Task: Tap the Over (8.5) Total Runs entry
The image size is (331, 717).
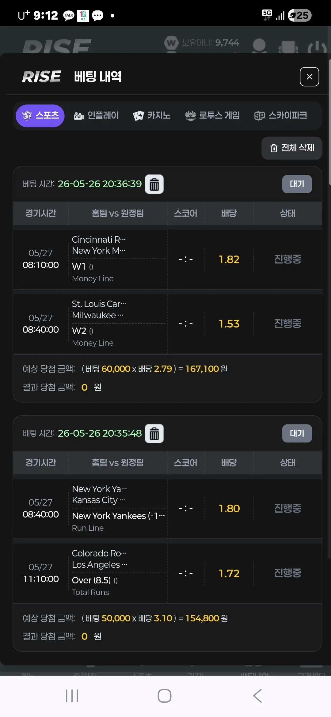Action: click(95, 586)
